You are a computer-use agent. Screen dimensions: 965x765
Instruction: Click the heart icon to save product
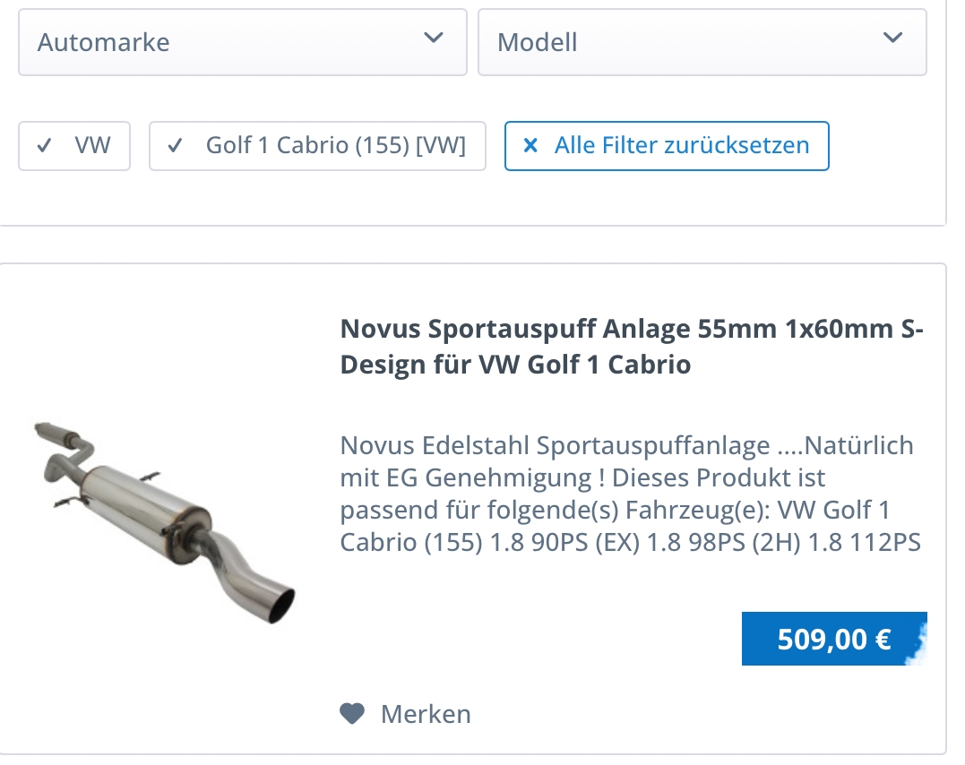pyautogui.click(x=353, y=714)
